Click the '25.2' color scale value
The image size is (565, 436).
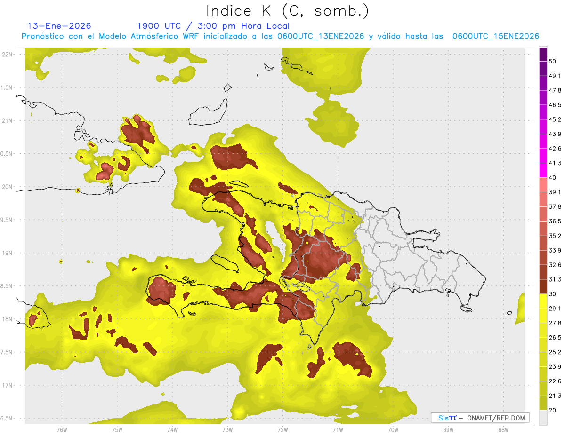click(555, 352)
